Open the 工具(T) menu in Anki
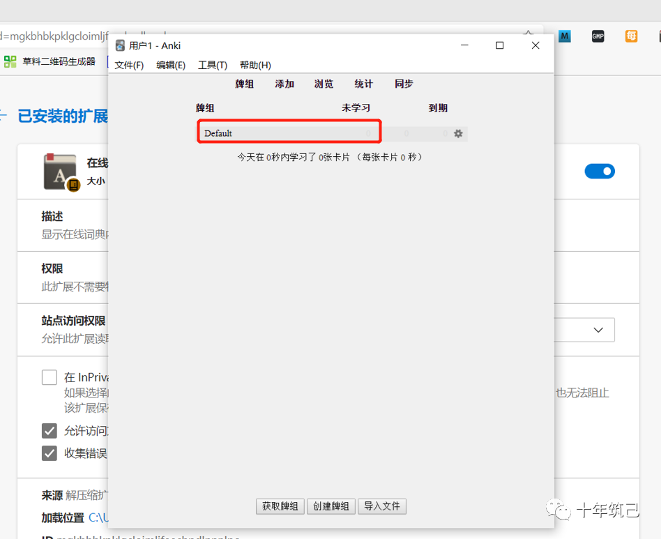This screenshot has width=661, height=539. [x=213, y=66]
